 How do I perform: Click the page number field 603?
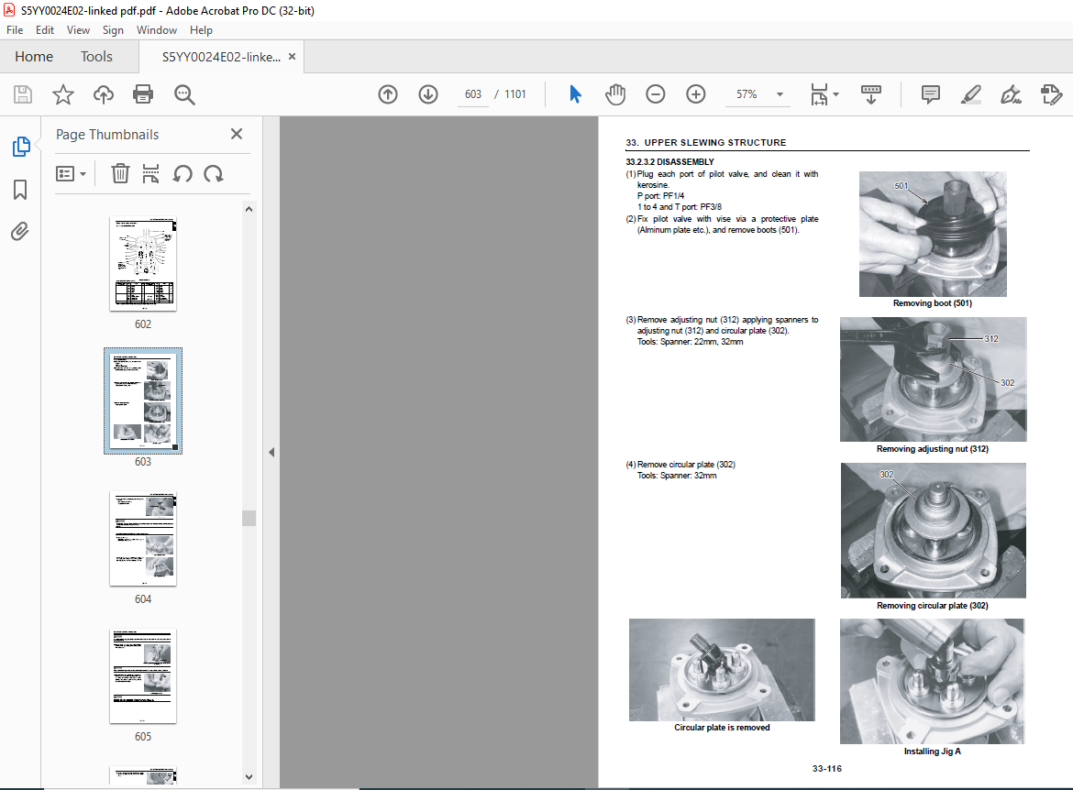[473, 94]
